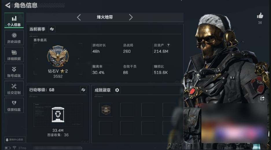Go to 社交定制 customization page
271x150 pixels.
pos(14,88)
